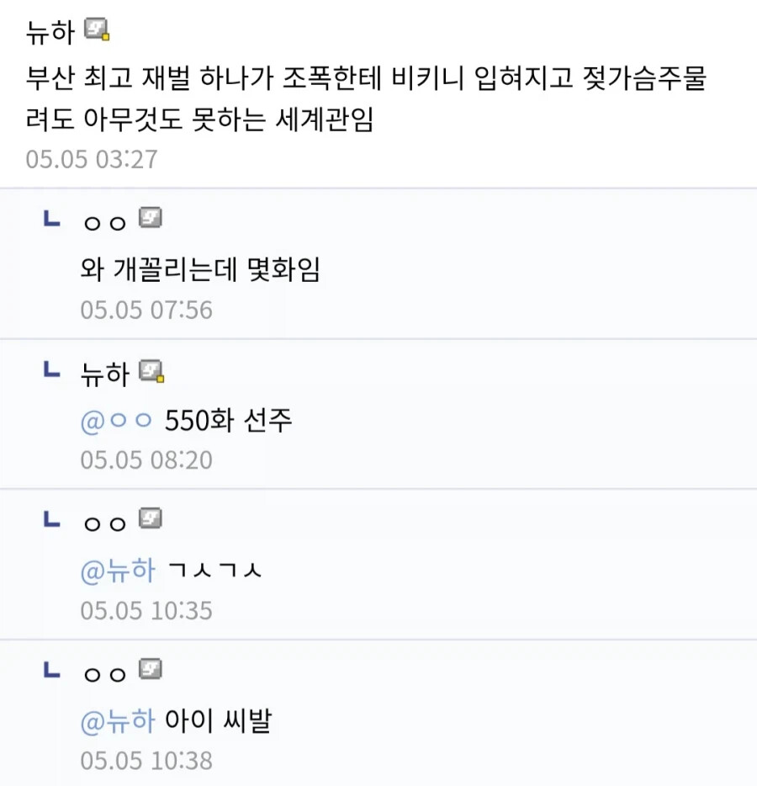Viewport: 757px width, 786px height.
Task: Open the @뉴하 mention in the 10:38 reply
Action: tap(119, 721)
